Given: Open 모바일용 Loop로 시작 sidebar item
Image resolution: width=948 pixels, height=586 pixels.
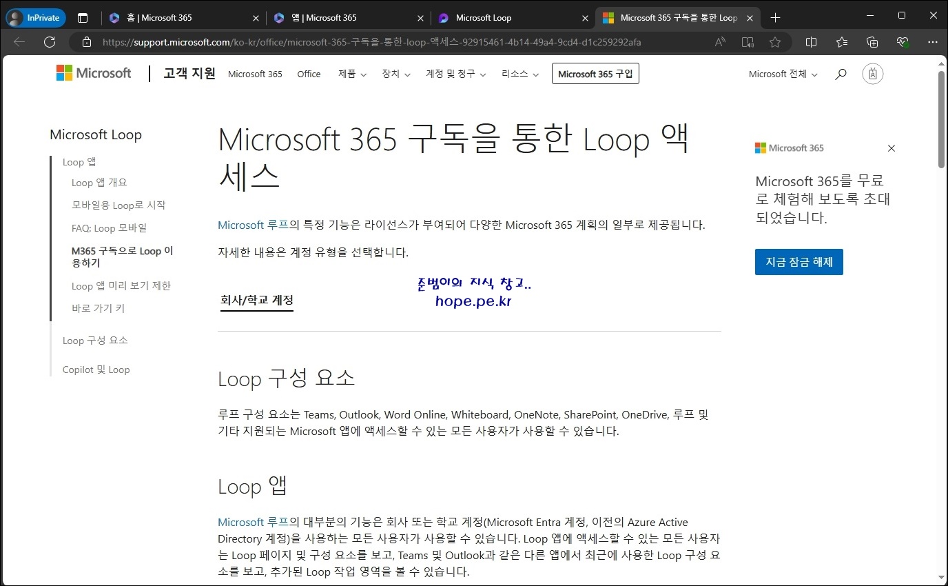Looking at the screenshot, I should 118,205.
